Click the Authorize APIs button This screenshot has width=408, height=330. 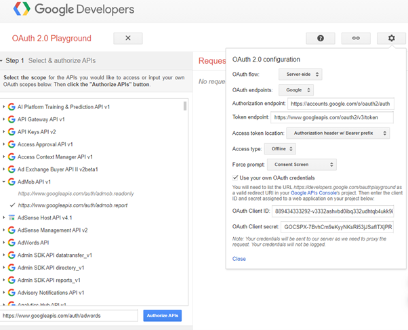point(163,315)
